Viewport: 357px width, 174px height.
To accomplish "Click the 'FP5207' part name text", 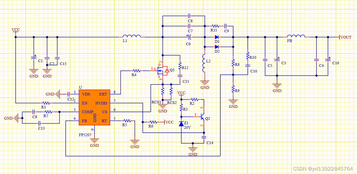I will click(x=85, y=135).
